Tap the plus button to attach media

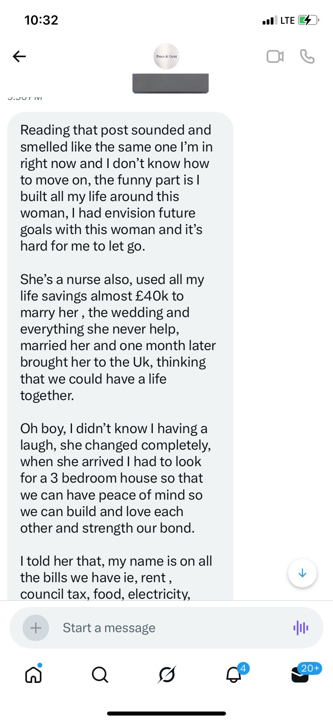[x=36, y=628]
